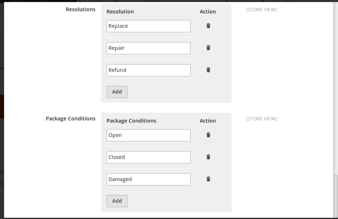The width and height of the screenshot is (338, 219).
Task: Delete the Replace resolution row
Action: coord(208,26)
